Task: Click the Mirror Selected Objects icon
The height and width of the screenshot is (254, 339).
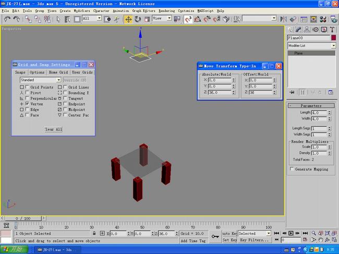Action: (x=283, y=19)
